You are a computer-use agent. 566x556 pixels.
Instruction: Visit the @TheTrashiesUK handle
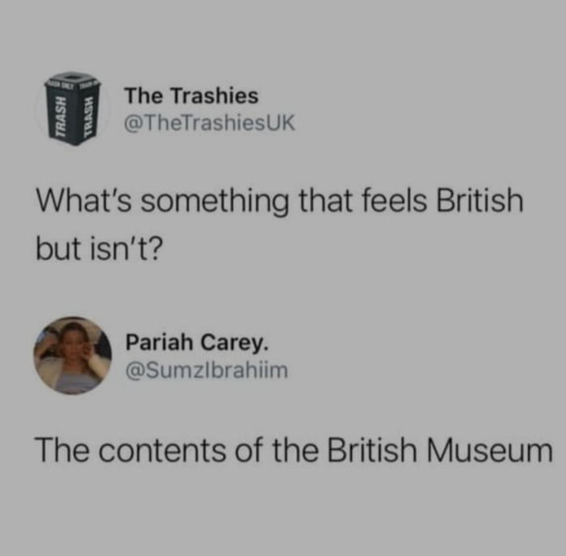[x=209, y=123]
